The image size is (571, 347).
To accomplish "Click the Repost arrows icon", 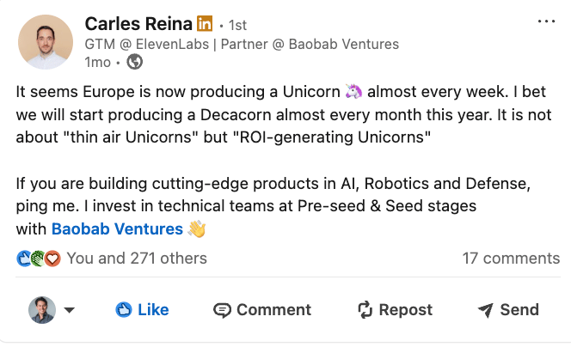I will tap(365, 310).
